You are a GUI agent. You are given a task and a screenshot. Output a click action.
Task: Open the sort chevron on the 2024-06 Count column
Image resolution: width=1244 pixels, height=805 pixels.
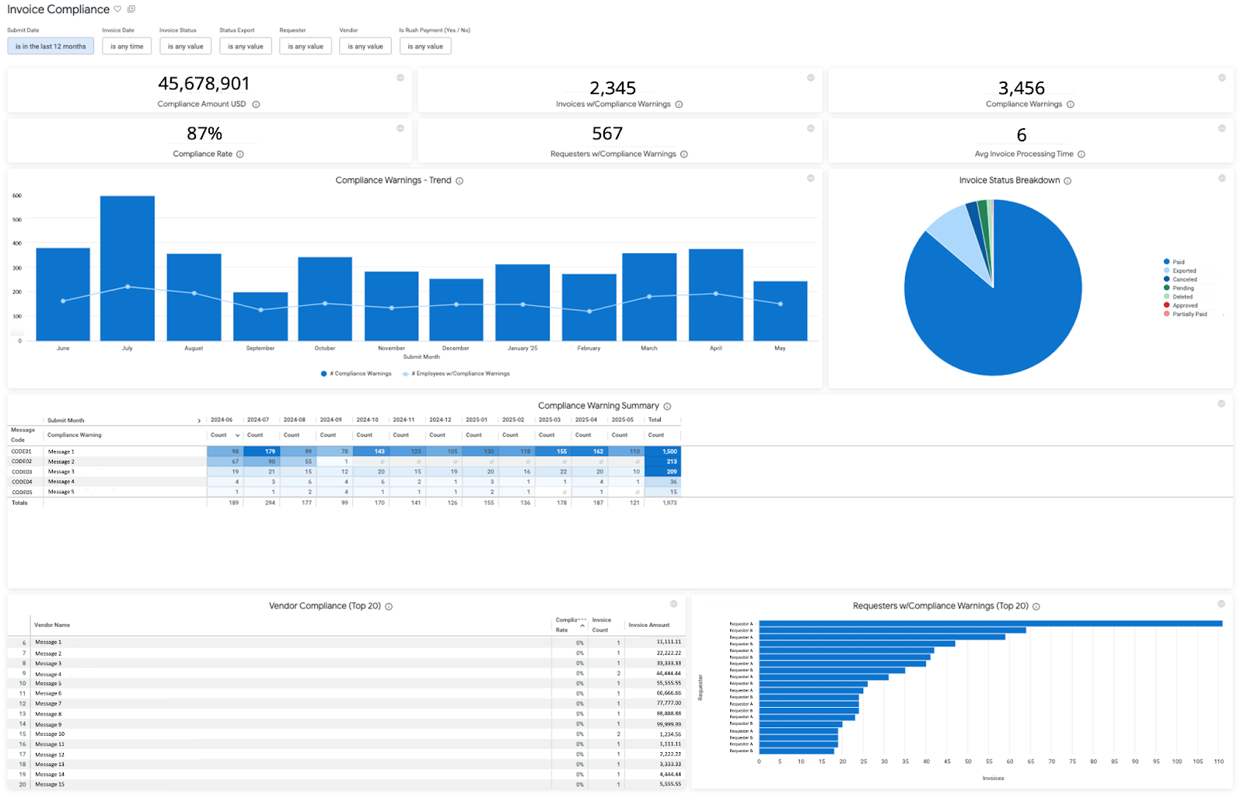pyautogui.click(x=236, y=435)
